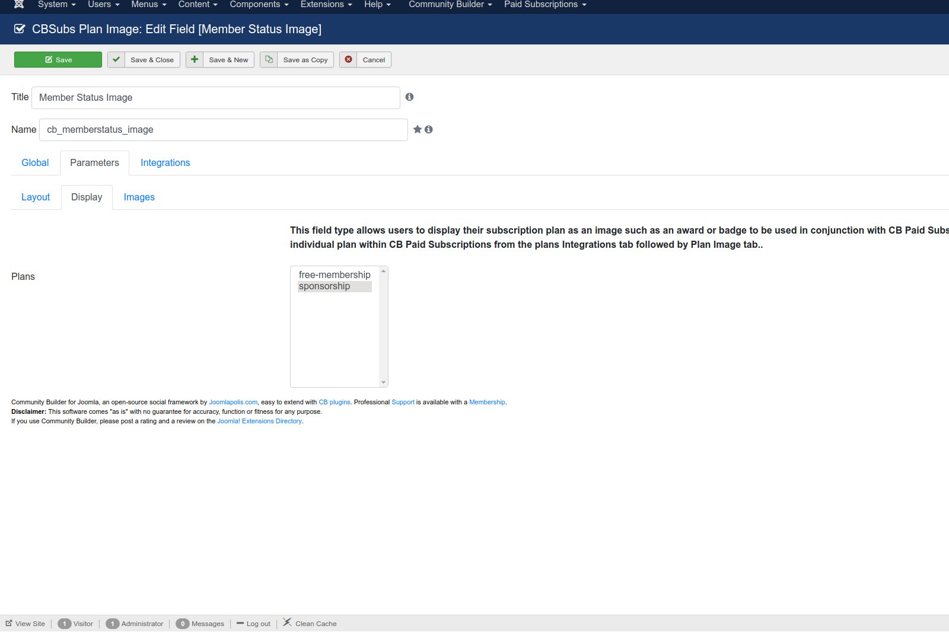Click View Site in status bar
Viewport: 949px width, 632px height.
30,624
